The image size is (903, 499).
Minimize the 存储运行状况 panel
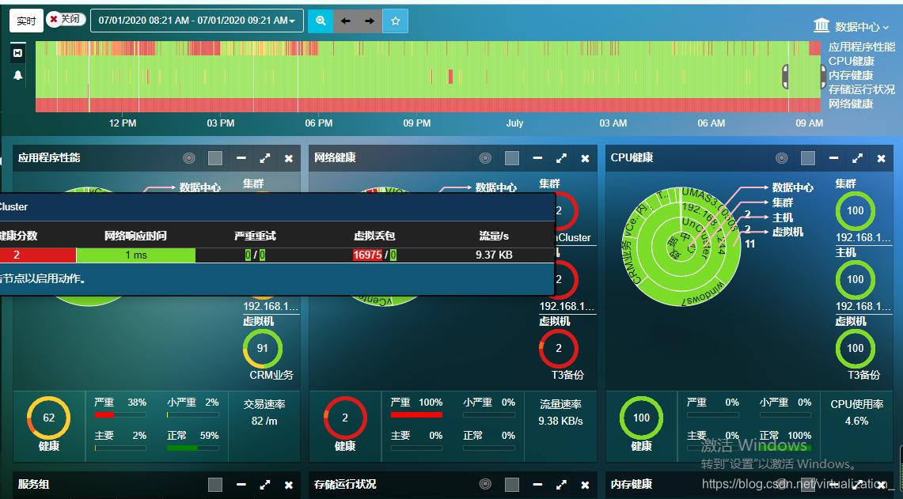click(x=538, y=485)
